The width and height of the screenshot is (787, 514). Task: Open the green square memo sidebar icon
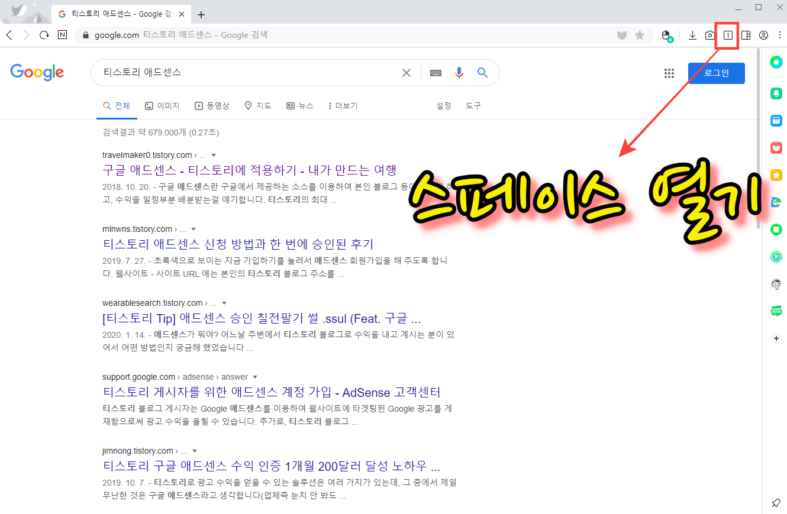click(x=776, y=229)
